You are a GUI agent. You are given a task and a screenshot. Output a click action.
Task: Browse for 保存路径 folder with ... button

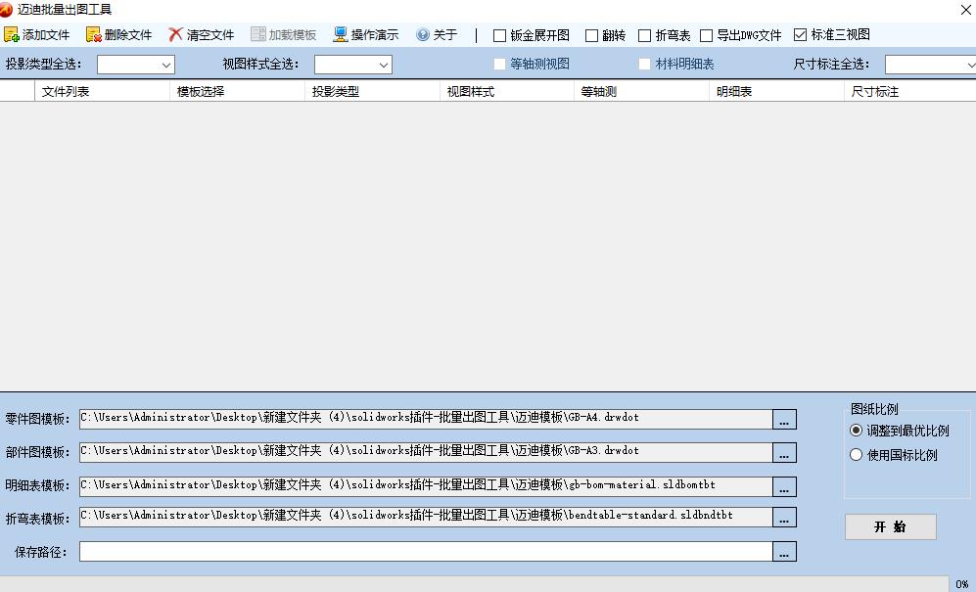pyautogui.click(x=784, y=552)
